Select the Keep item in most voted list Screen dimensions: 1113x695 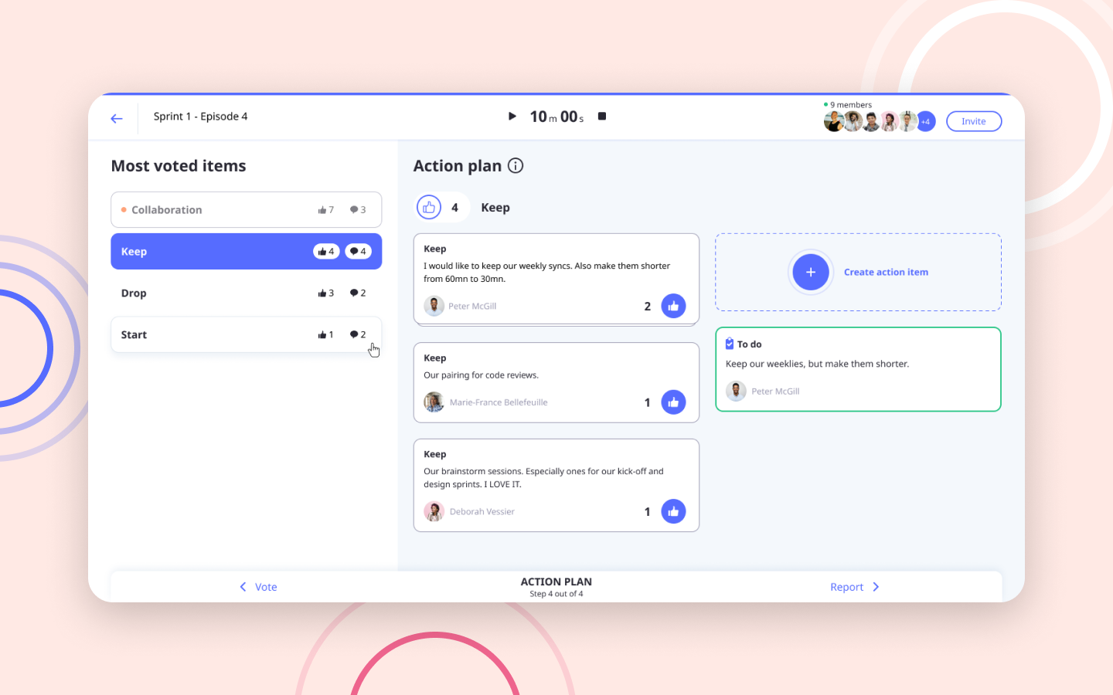pos(246,251)
